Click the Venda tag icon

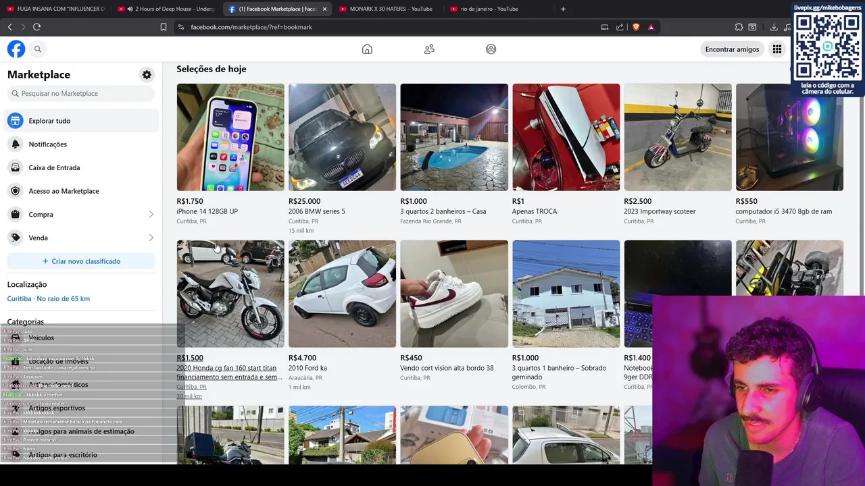click(x=15, y=238)
